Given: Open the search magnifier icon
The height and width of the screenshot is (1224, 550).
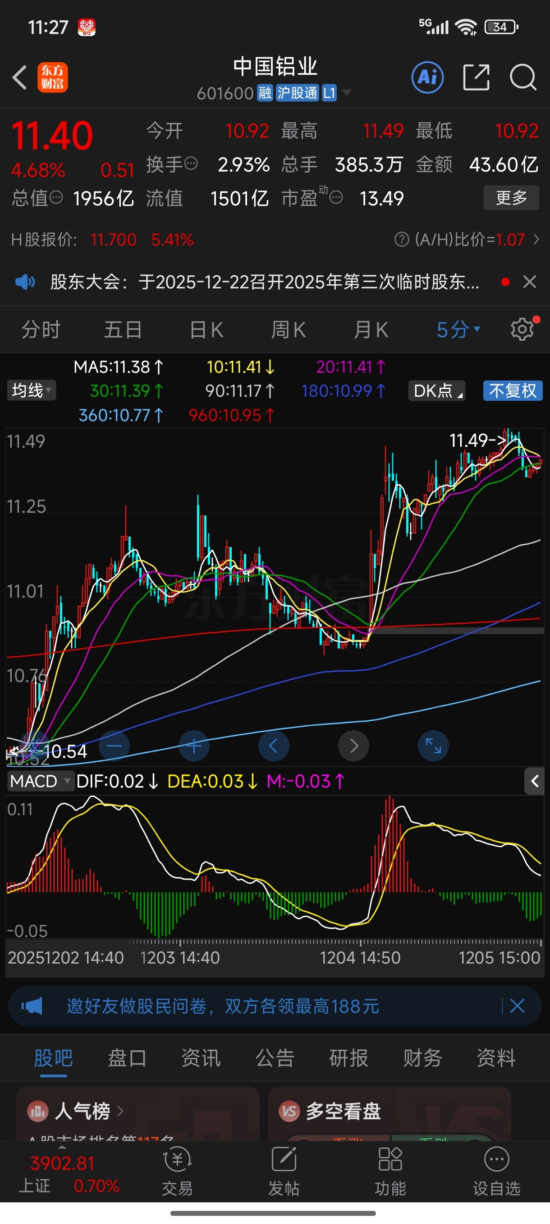Looking at the screenshot, I should 523,77.
